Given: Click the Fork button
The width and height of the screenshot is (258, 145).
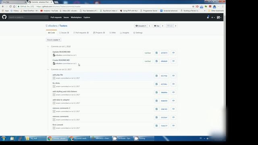Looking at the screenshot, I should (170, 26).
